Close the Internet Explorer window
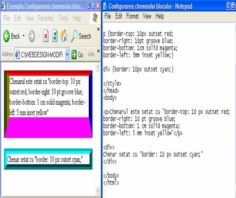 pyautogui.click(x=98, y=6)
